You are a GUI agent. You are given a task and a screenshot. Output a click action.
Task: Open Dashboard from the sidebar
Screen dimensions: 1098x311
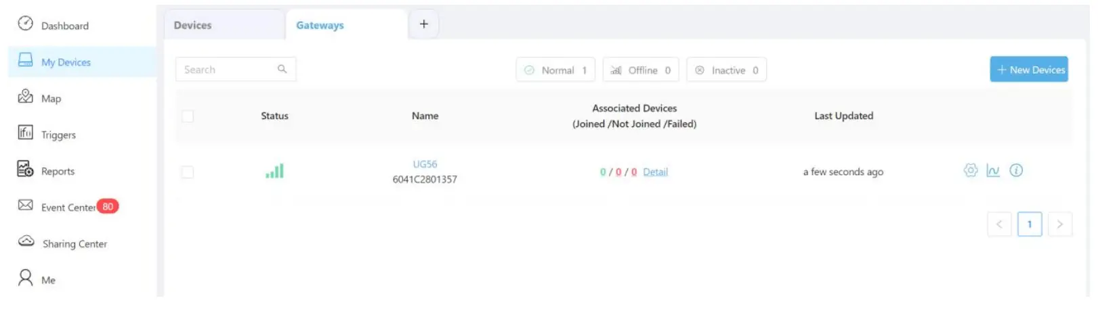tap(64, 26)
